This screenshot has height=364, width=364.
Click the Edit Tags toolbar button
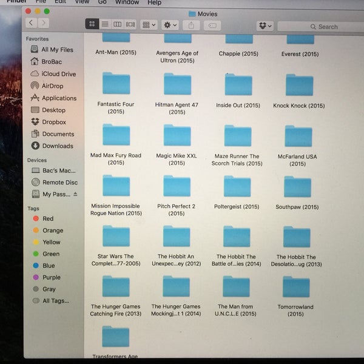coord(212,25)
